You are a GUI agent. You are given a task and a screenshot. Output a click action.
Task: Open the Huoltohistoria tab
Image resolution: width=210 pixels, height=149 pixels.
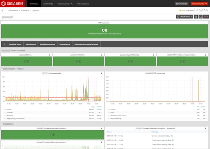coord(65,44)
